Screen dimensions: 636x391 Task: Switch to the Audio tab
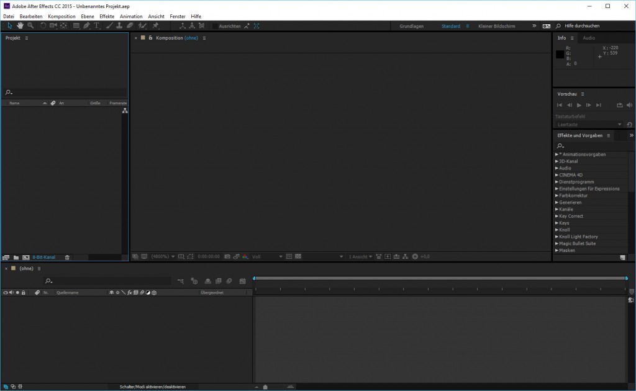click(x=588, y=38)
